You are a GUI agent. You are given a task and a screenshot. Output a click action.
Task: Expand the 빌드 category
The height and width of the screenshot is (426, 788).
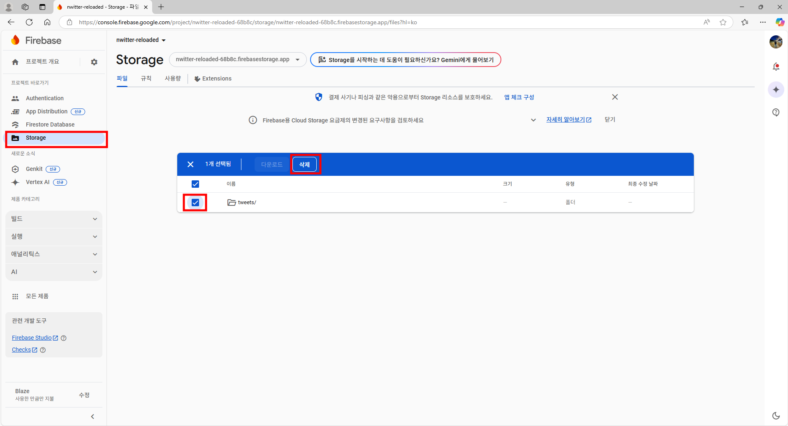pyautogui.click(x=54, y=219)
